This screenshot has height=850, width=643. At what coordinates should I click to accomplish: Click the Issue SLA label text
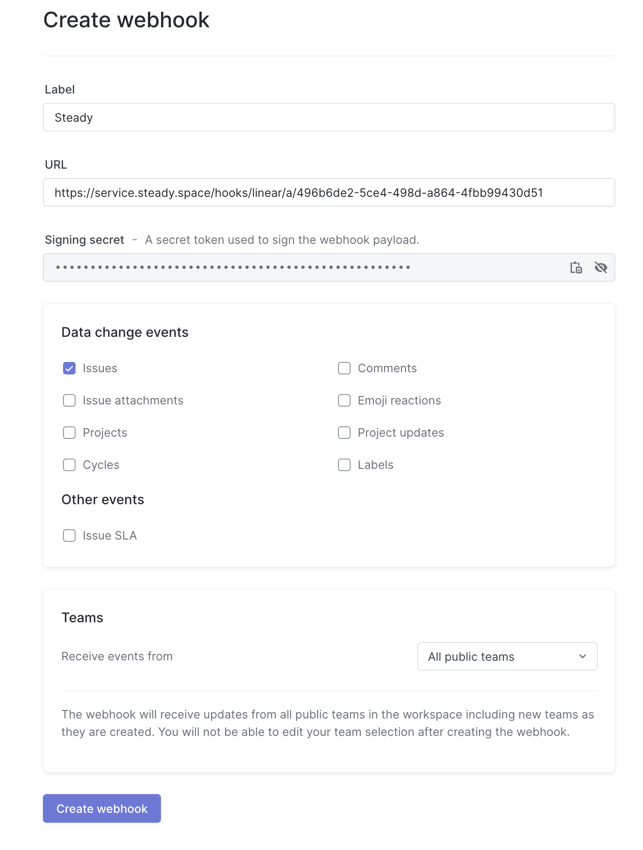110,535
